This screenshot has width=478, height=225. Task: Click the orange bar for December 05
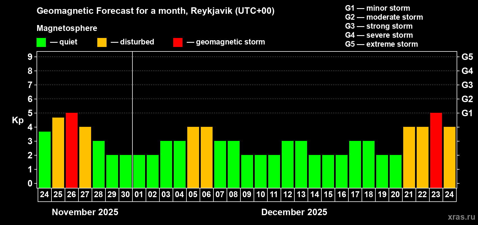point(193,157)
